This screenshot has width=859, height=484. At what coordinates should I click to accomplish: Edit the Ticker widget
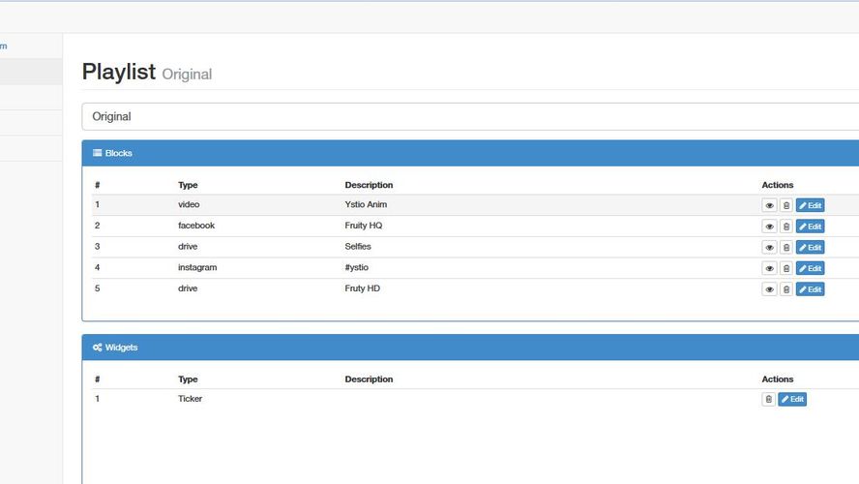click(792, 399)
